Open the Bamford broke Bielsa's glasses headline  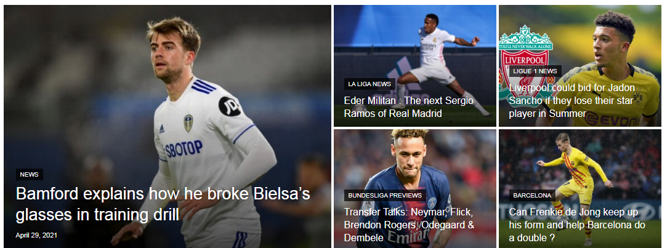coord(163,204)
